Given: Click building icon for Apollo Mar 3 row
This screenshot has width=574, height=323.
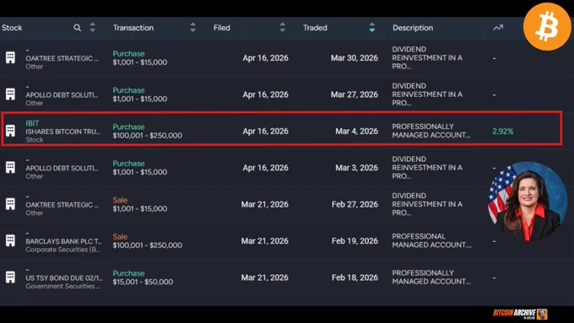Looking at the screenshot, I should point(11,167).
